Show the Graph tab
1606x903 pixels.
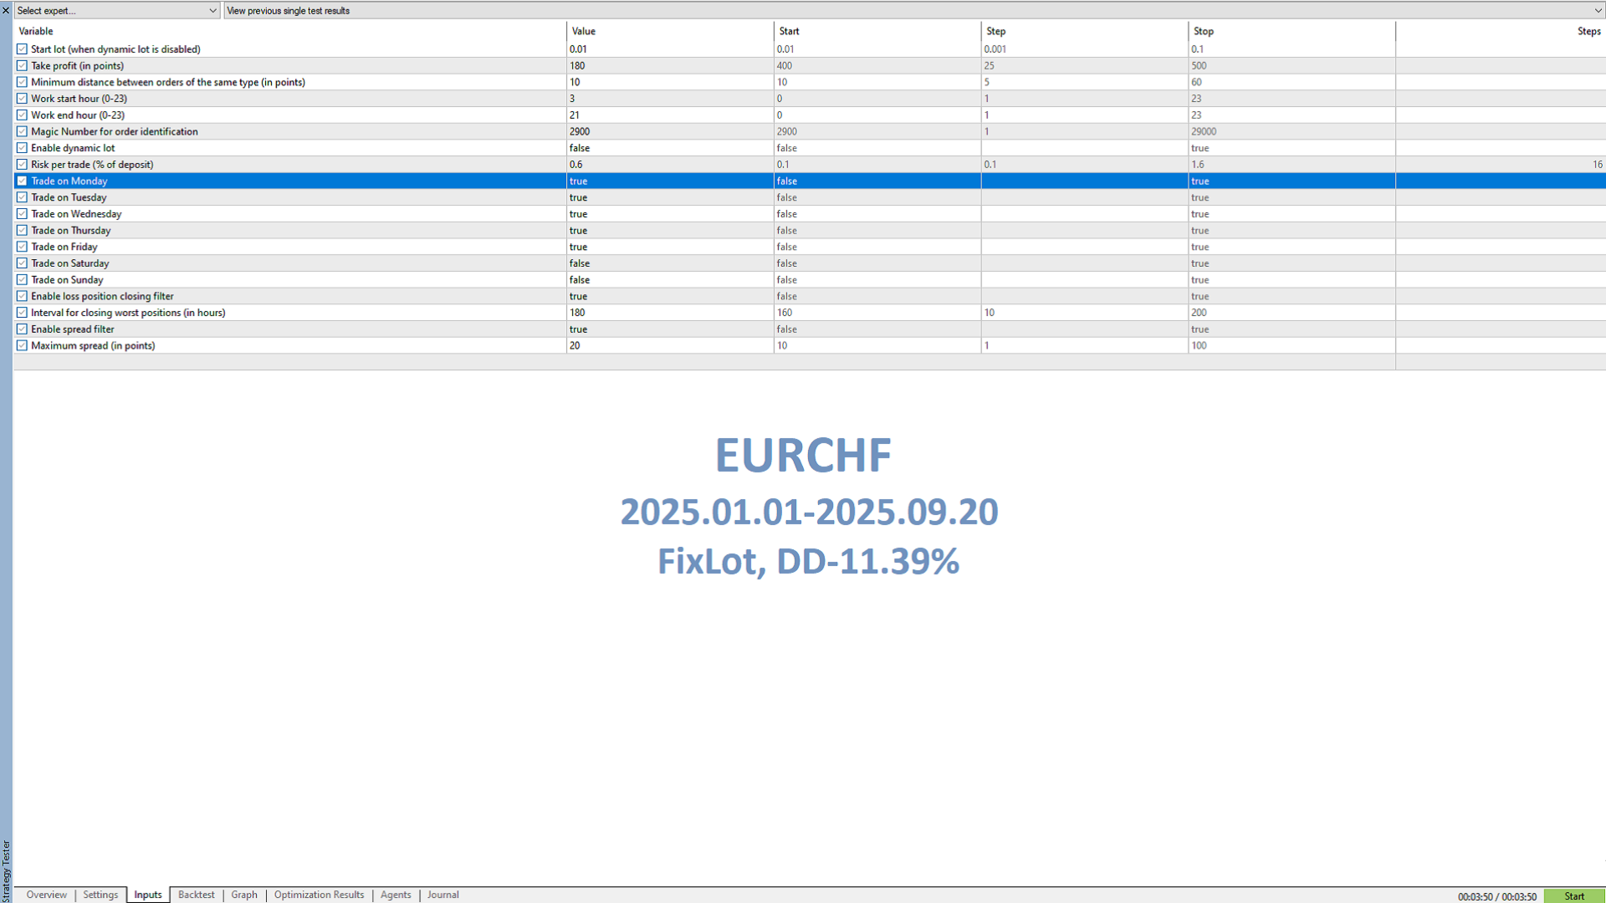pyautogui.click(x=244, y=895)
